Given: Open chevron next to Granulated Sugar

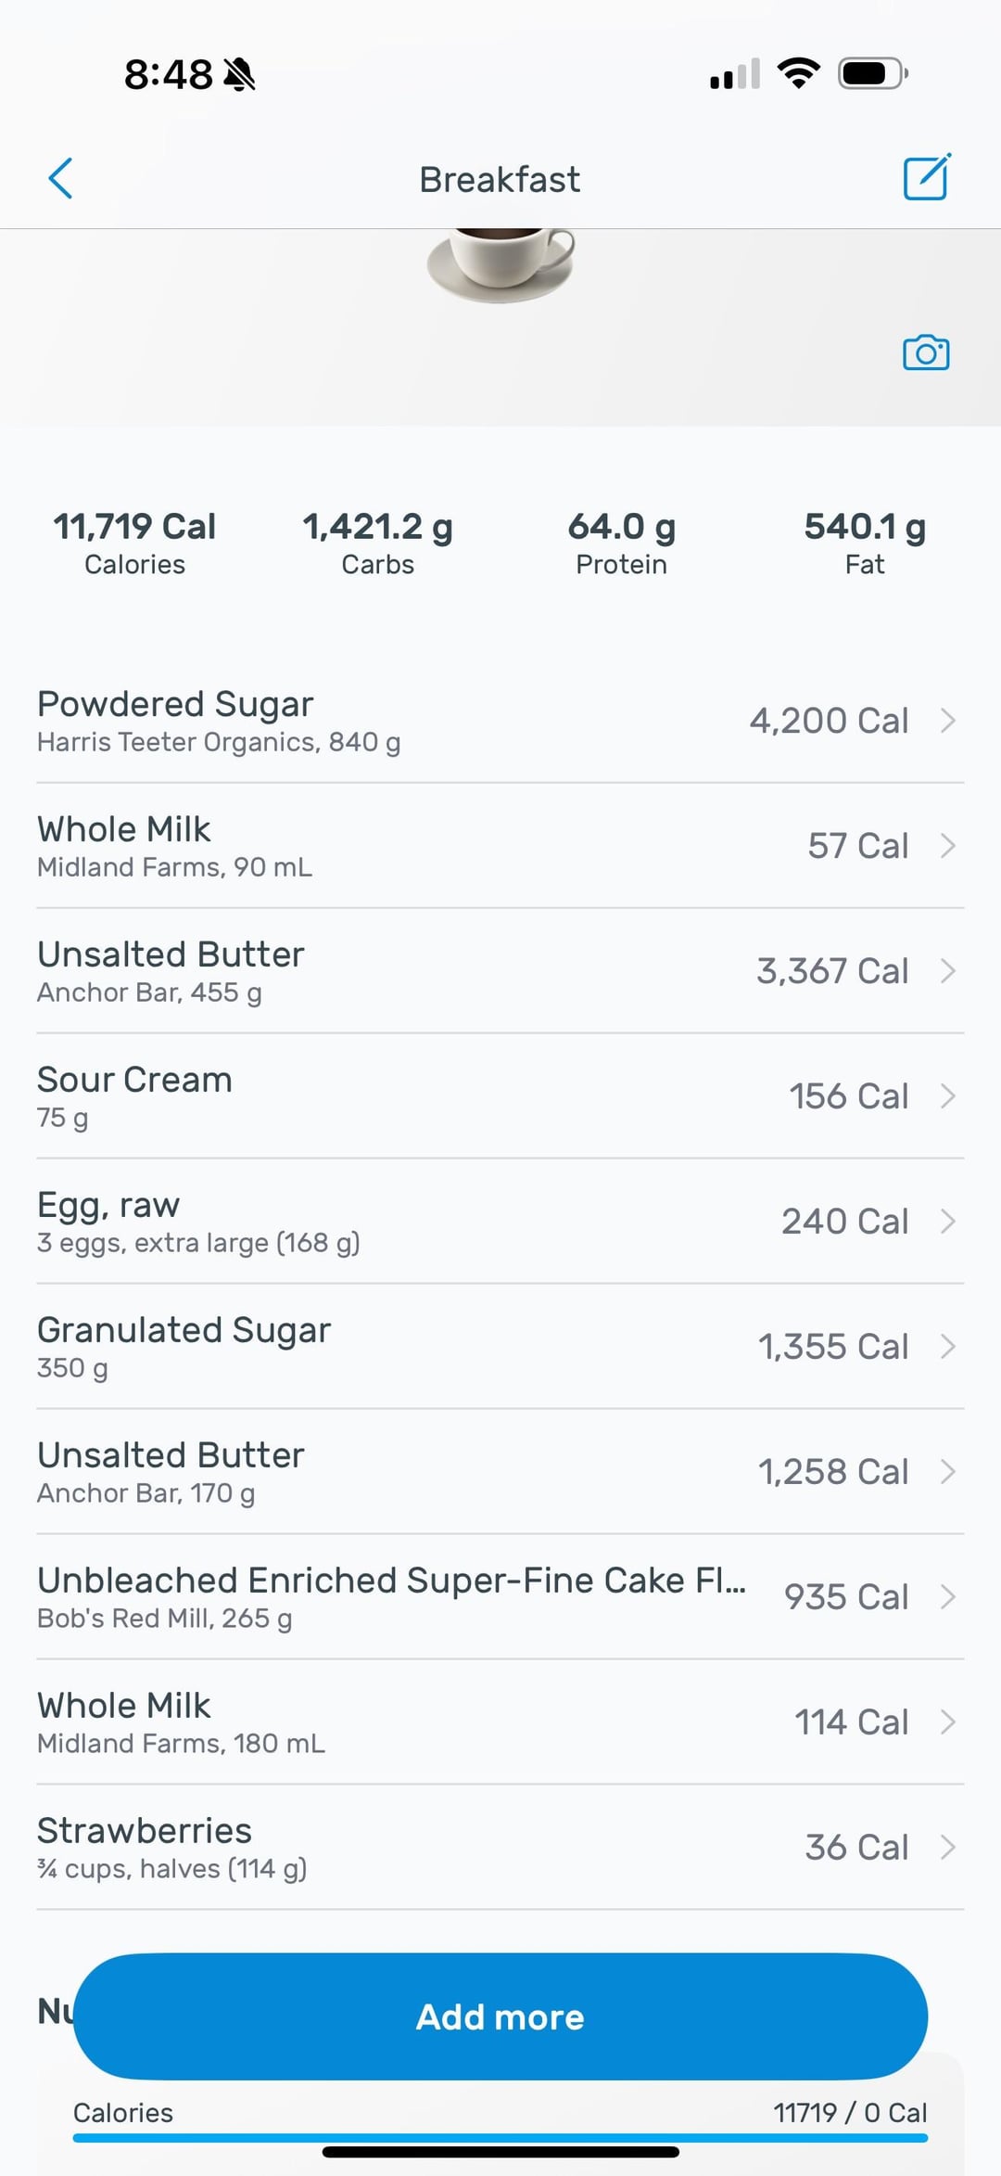Looking at the screenshot, I should click(947, 1347).
